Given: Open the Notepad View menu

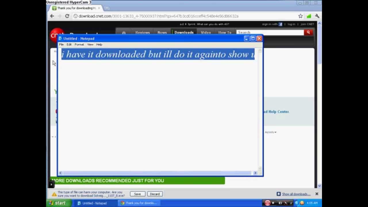Looking at the screenshot, I should click(90, 45).
